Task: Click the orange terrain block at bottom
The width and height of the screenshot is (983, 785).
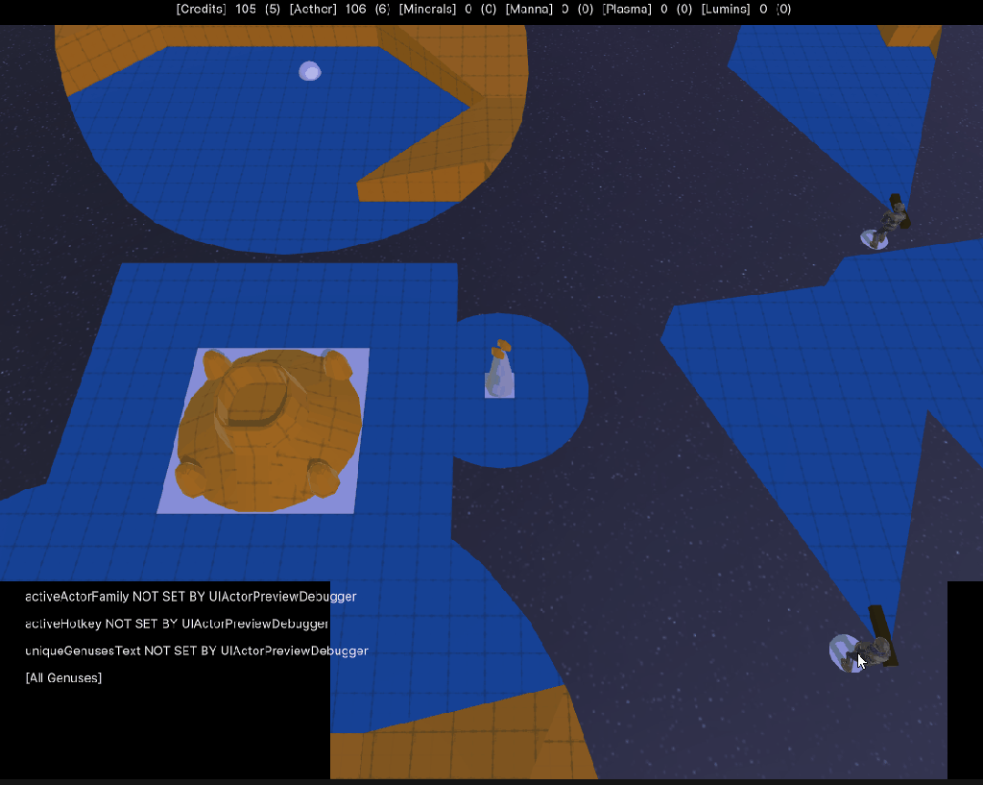Action: pos(461,754)
